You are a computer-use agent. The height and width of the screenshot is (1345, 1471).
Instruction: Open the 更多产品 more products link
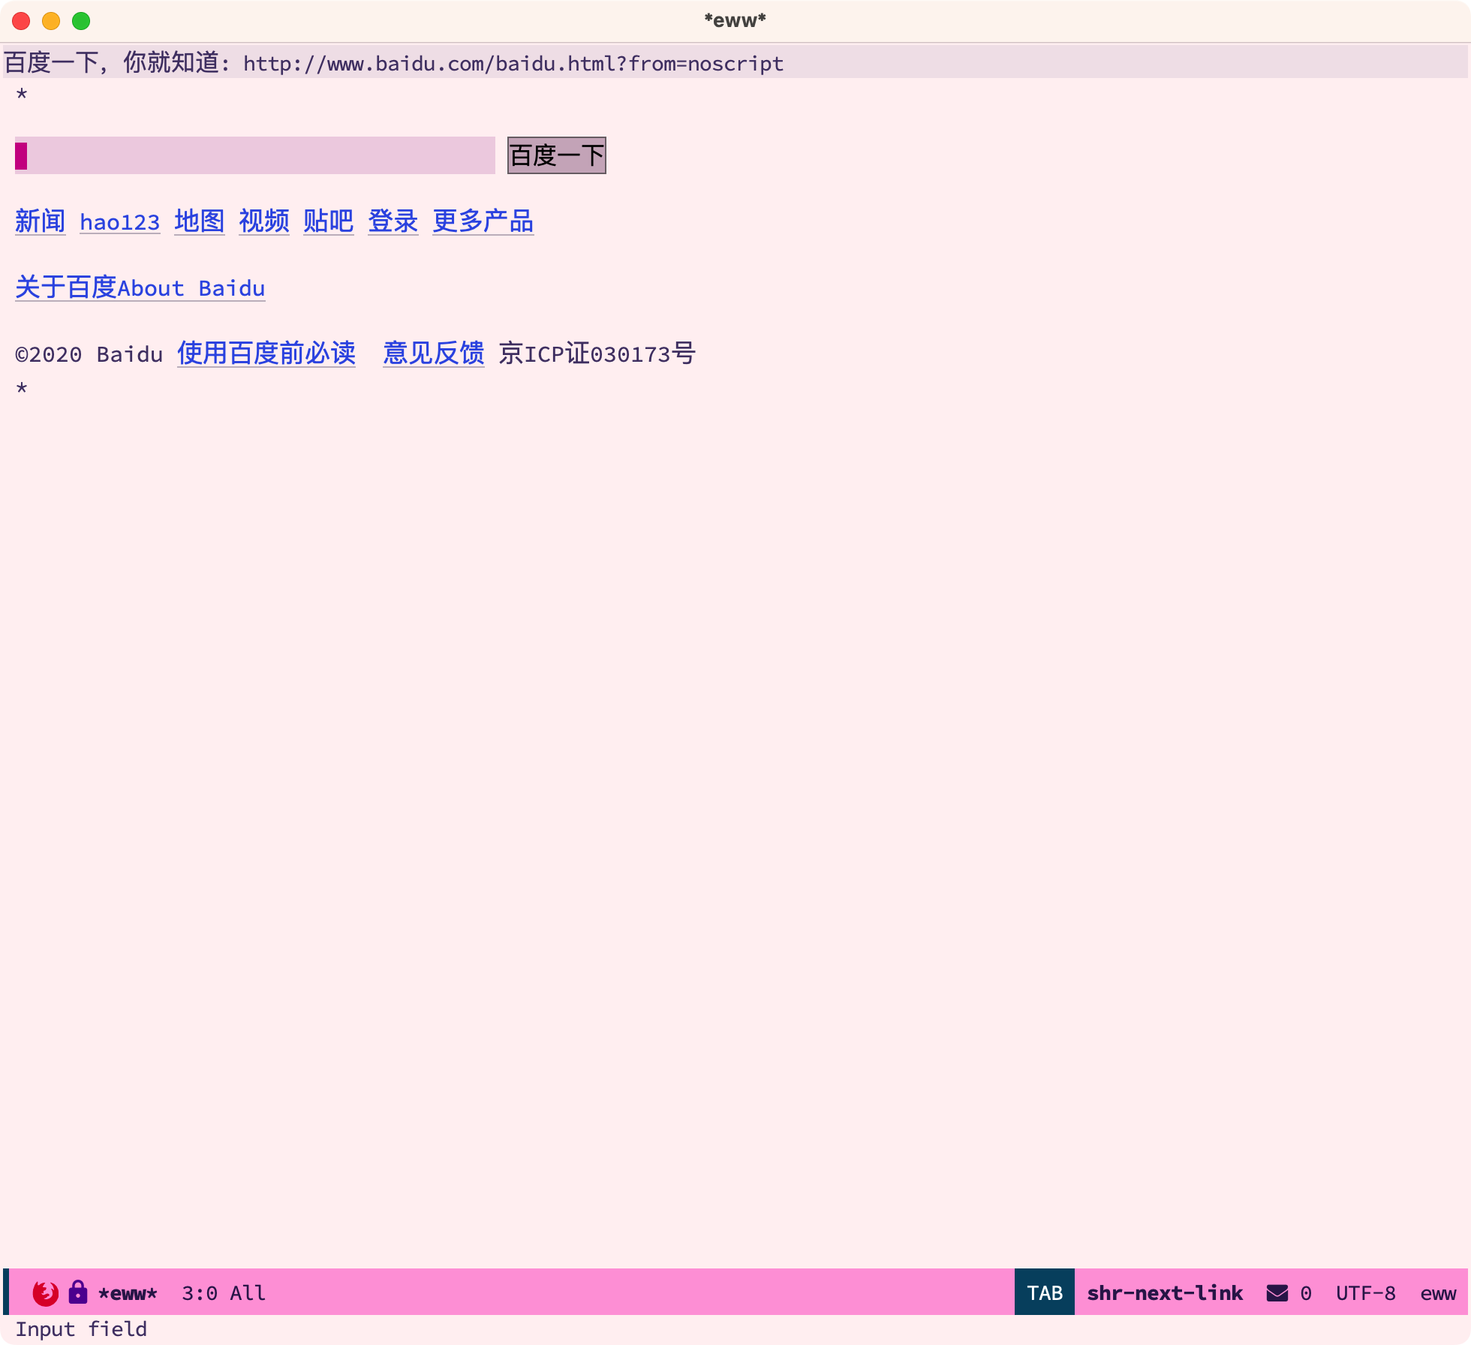tap(483, 221)
